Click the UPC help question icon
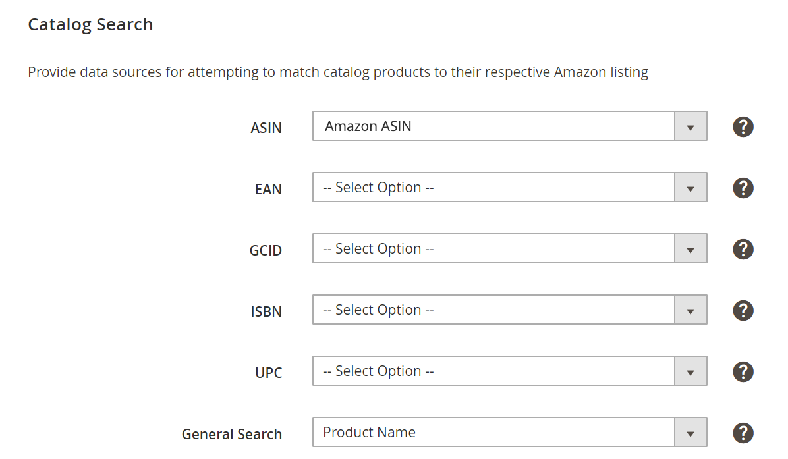 click(743, 371)
